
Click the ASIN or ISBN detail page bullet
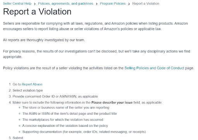coord(70,114)
